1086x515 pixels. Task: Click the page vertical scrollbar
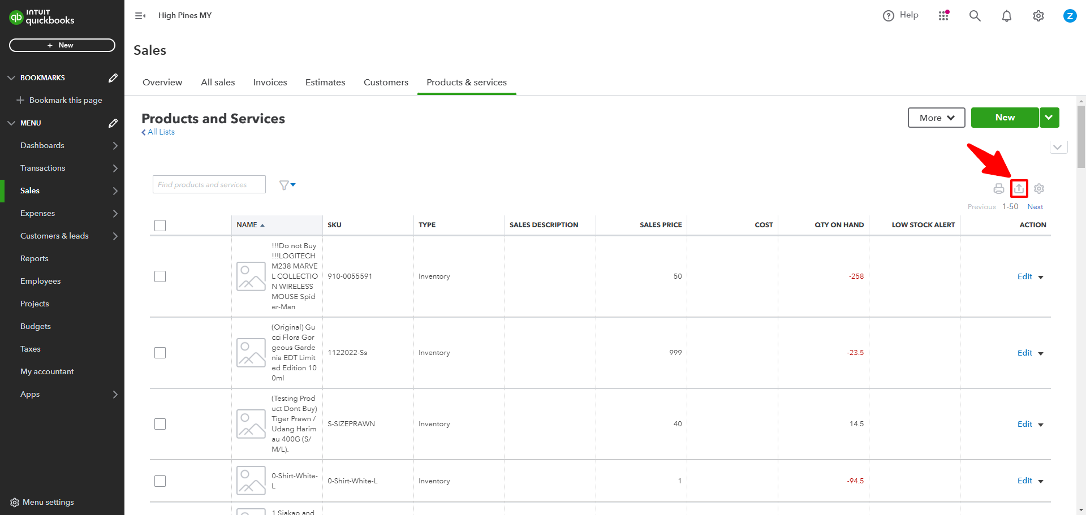(x=1081, y=137)
